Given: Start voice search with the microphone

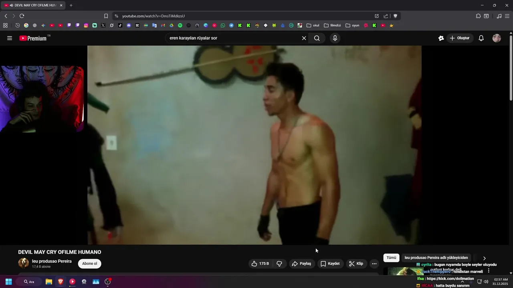Looking at the screenshot, I should [x=335, y=38].
